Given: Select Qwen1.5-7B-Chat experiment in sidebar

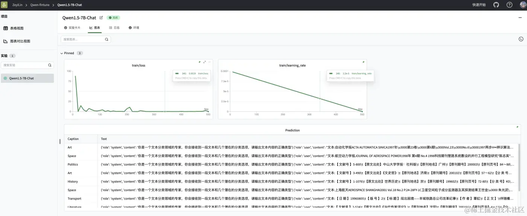Looking at the screenshot, I should (27, 78).
